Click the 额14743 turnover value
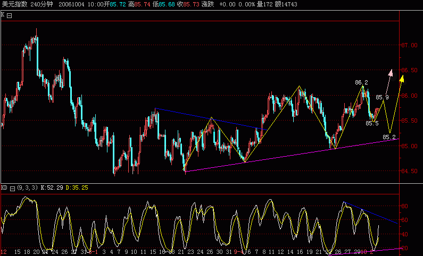 [286, 4]
